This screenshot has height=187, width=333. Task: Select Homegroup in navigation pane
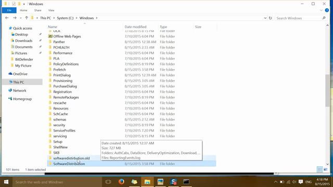click(22, 99)
